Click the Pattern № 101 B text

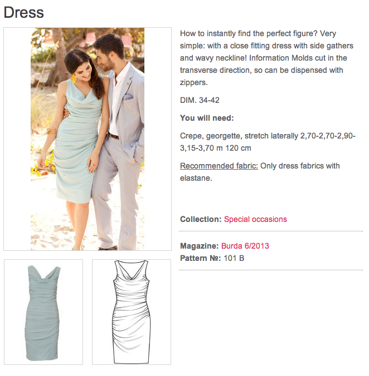coord(212,258)
